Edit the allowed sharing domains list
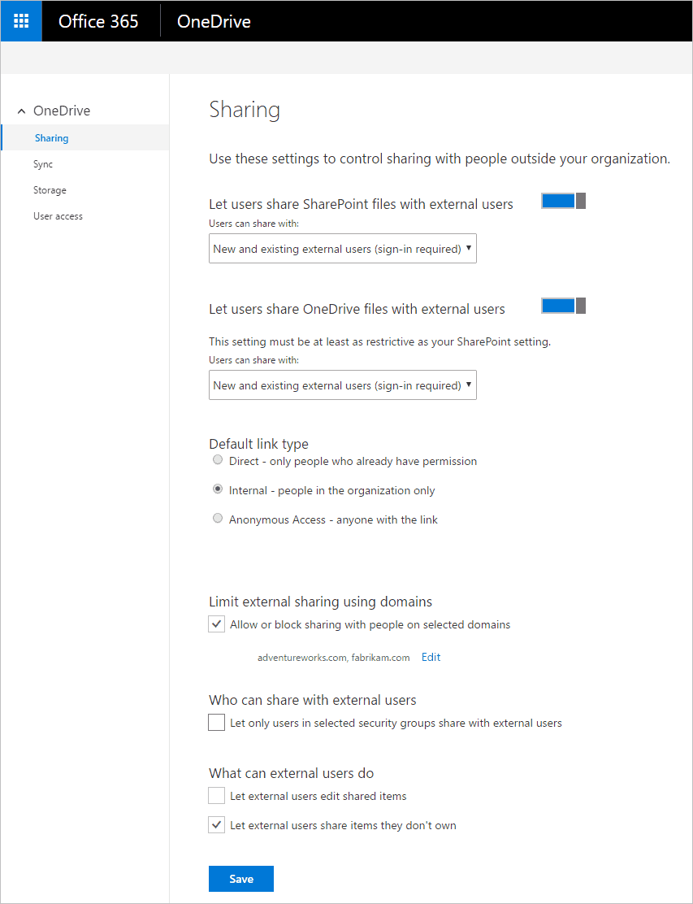Viewport: 693px width, 904px height. tap(431, 657)
